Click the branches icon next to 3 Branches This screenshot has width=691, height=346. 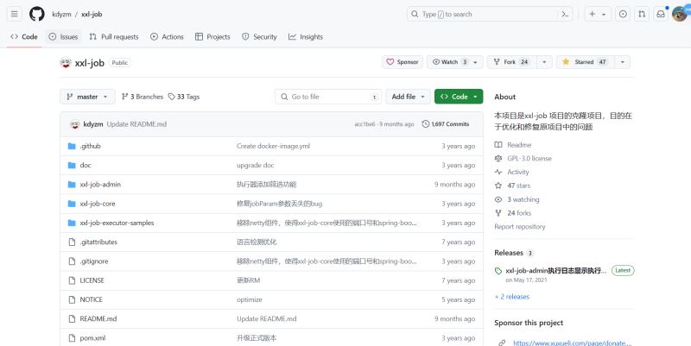(x=124, y=97)
